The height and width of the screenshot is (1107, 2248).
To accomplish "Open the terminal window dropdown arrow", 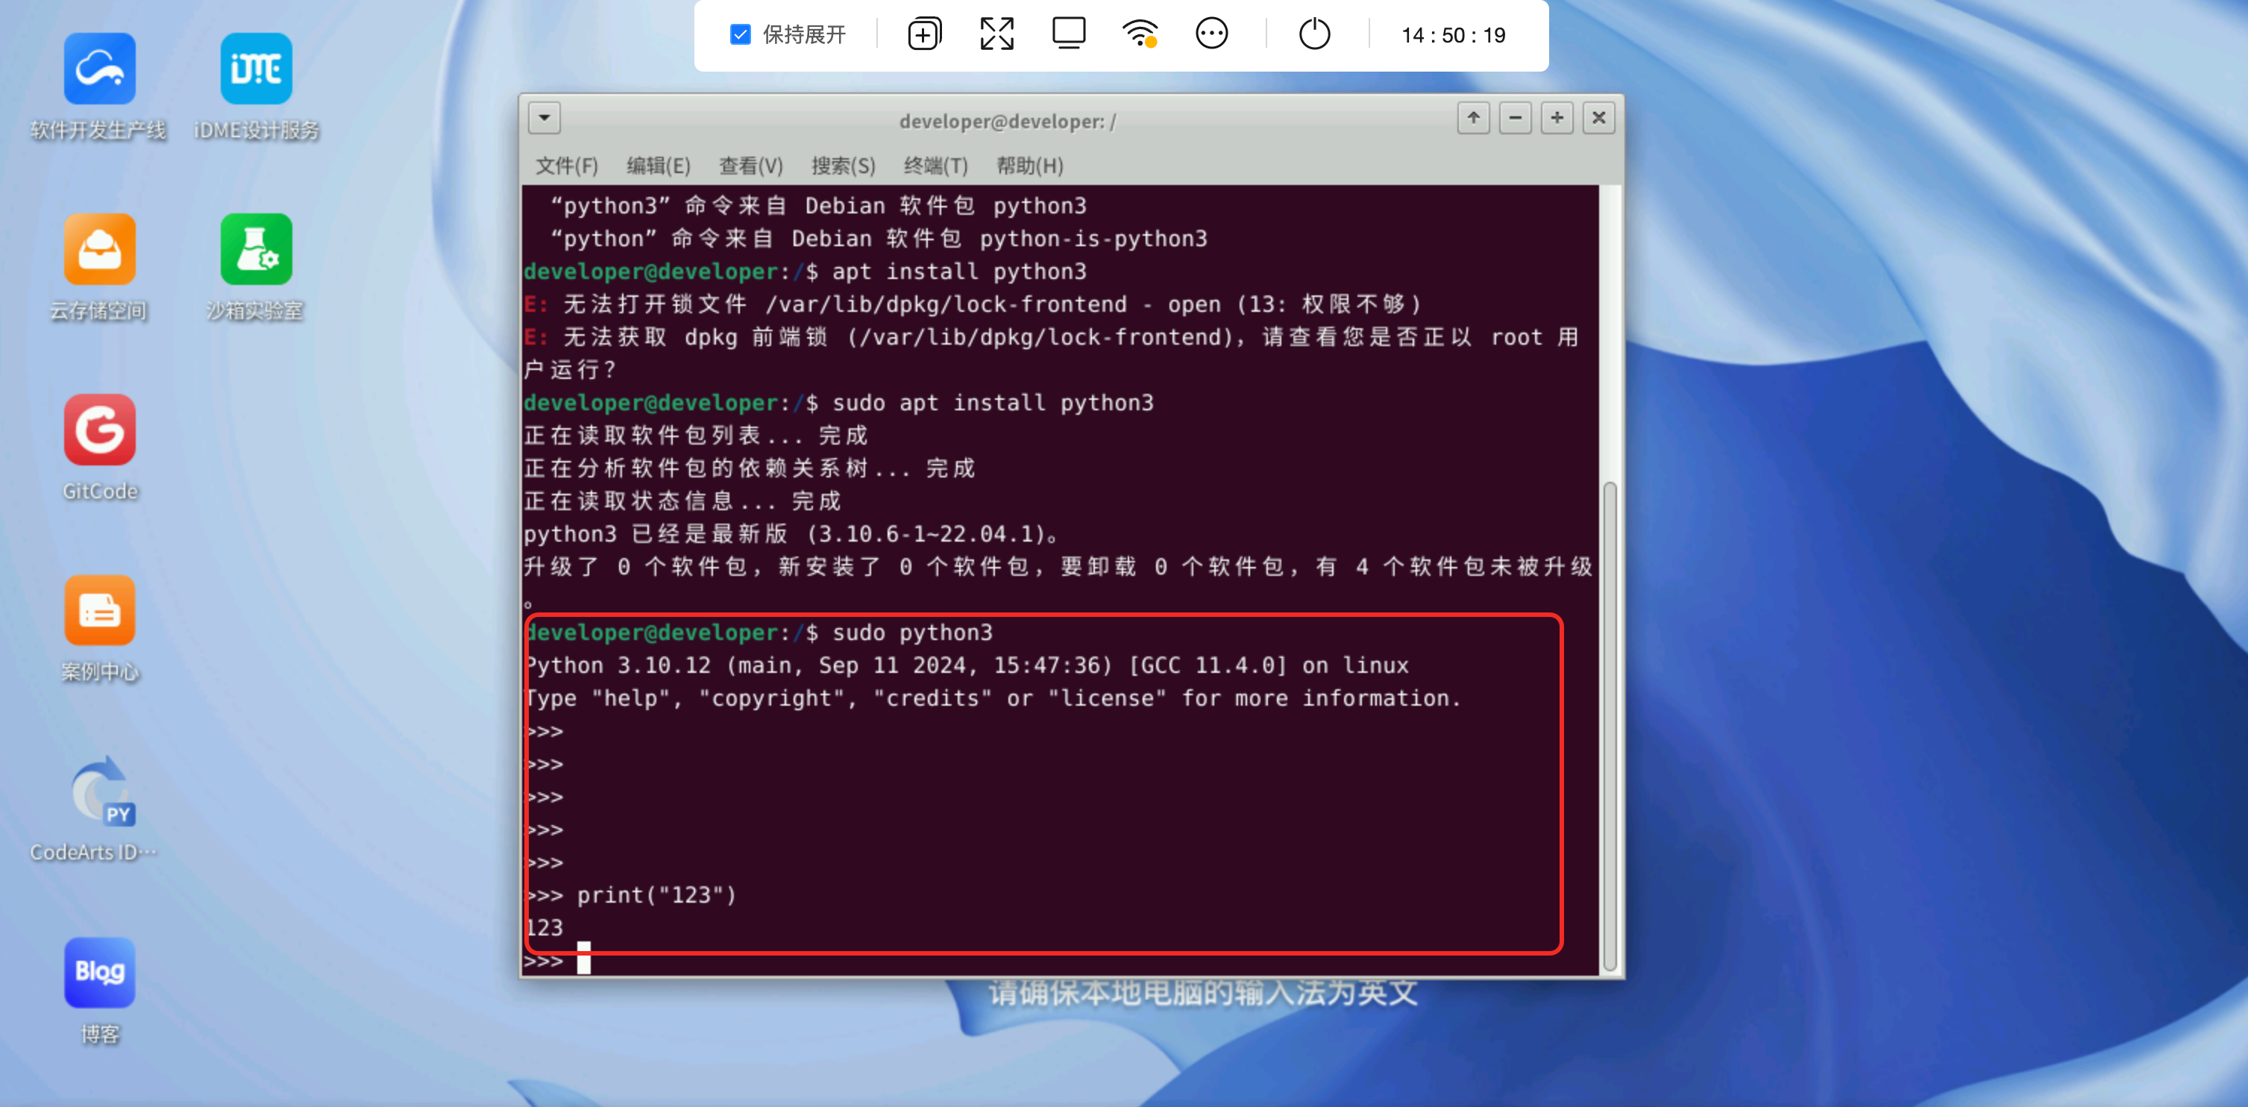I will (544, 118).
